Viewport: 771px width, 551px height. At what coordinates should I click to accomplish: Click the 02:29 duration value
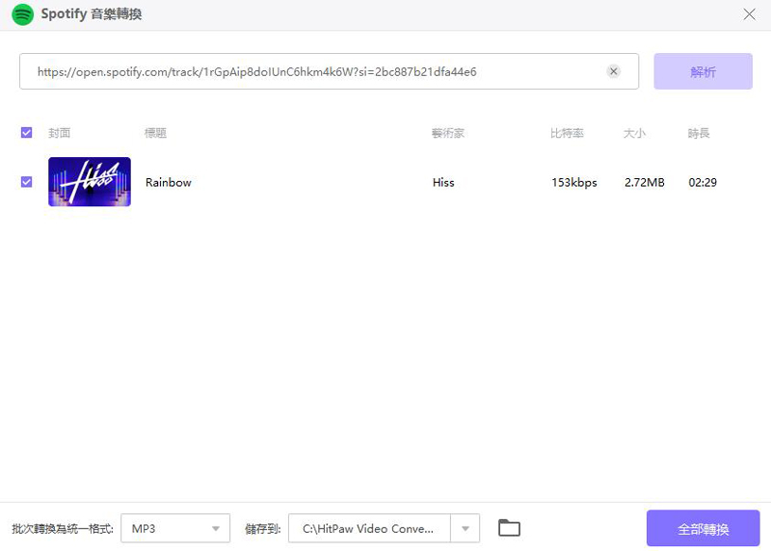pyautogui.click(x=703, y=182)
